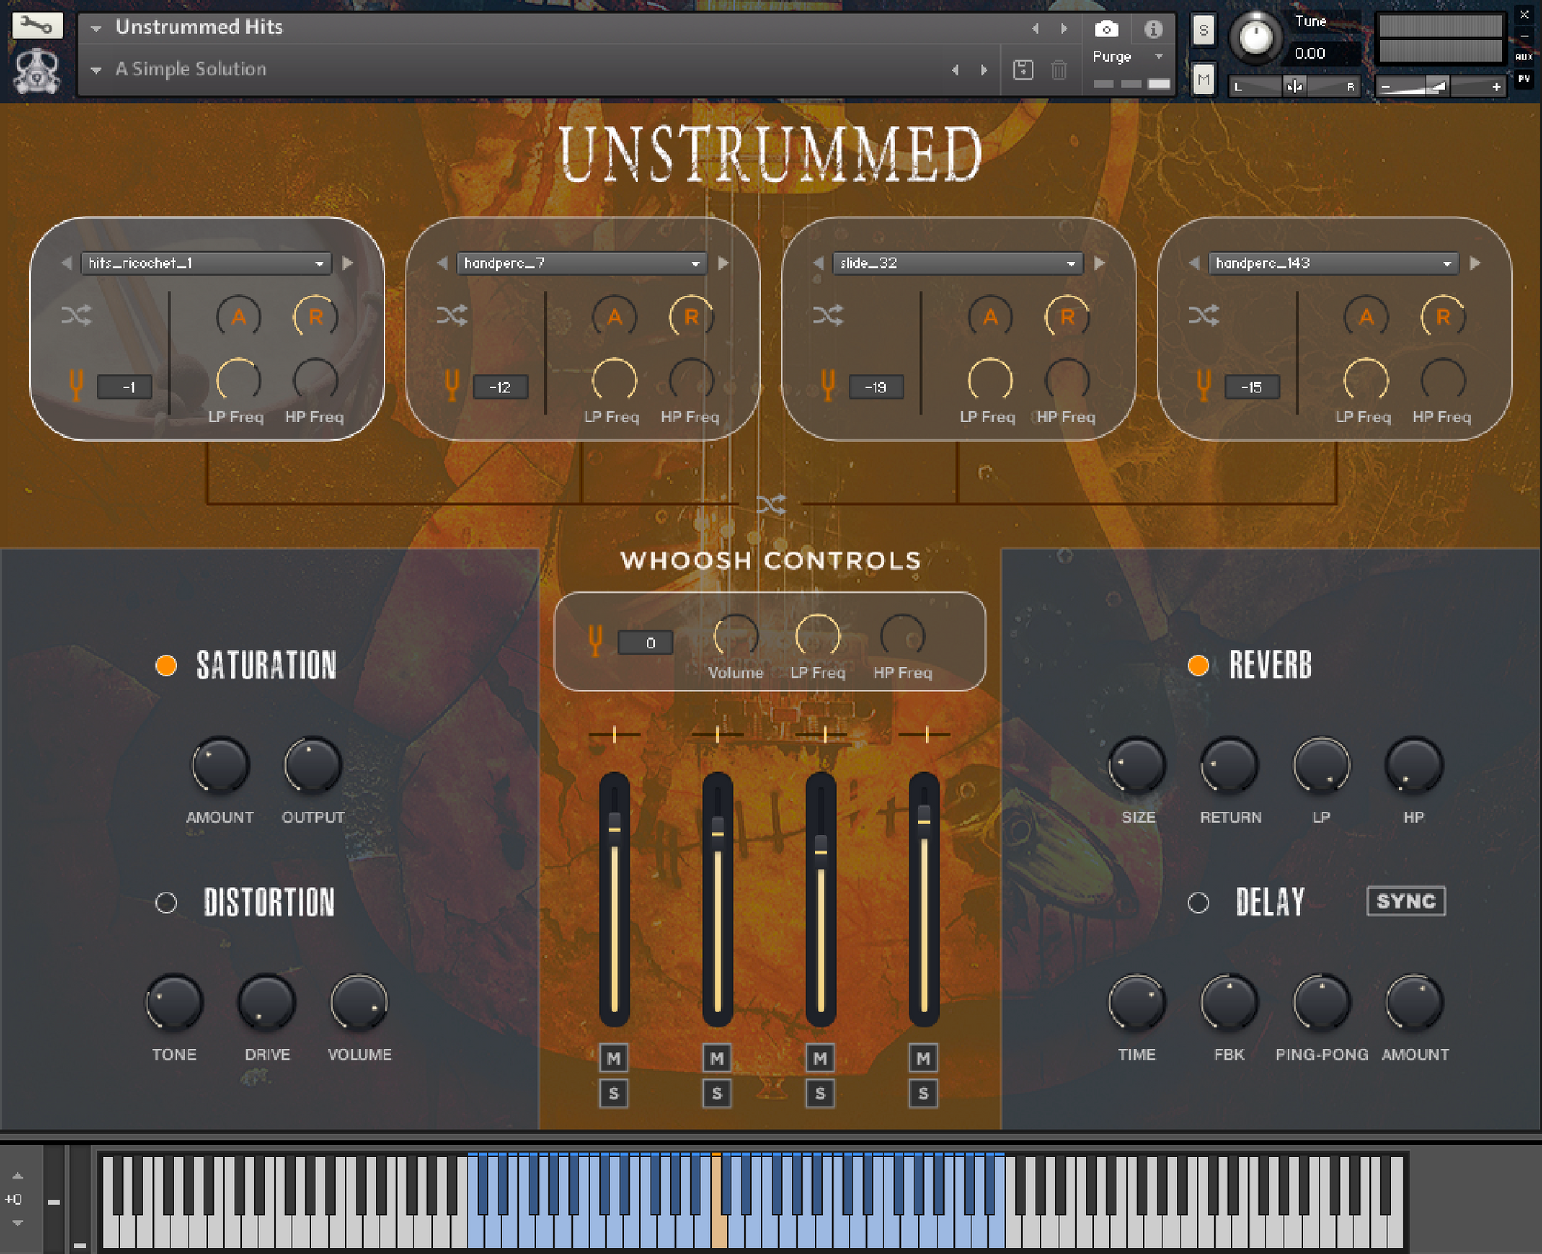Click the handperc_7 tuning value field
The width and height of the screenshot is (1542, 1254).
(x=500, y=388)
